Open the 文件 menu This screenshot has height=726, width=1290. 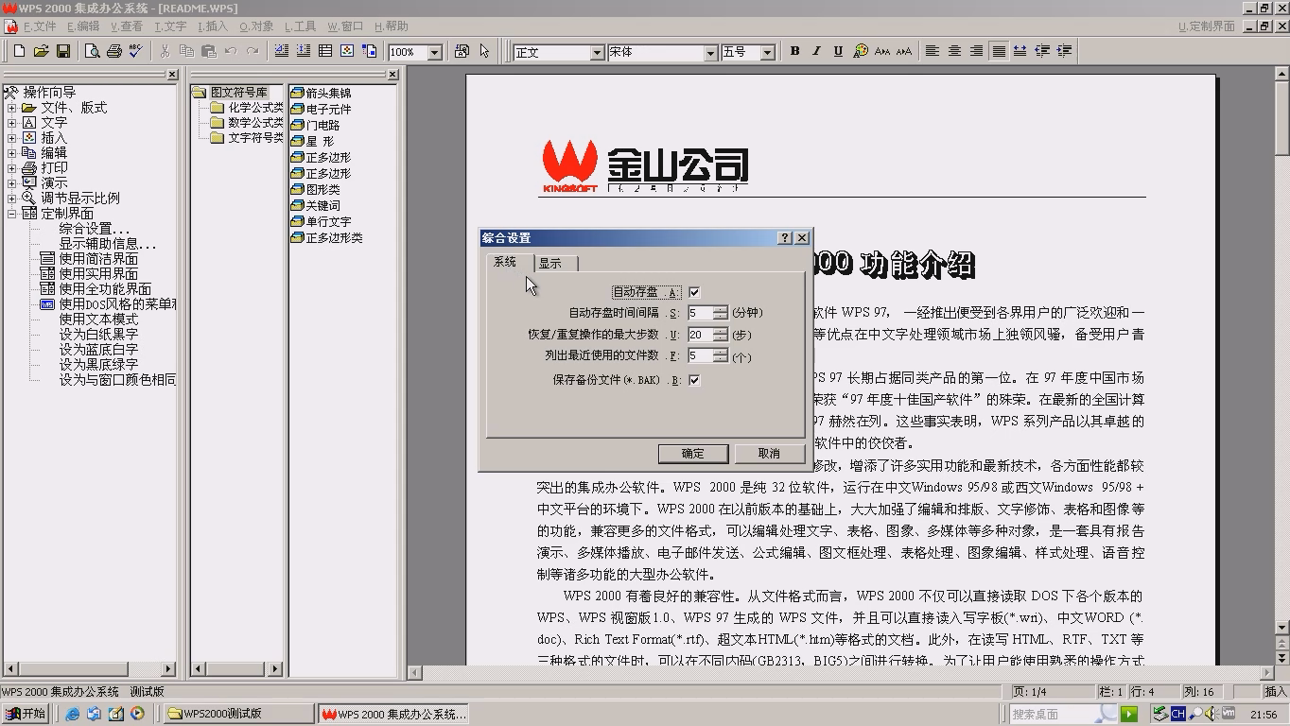click(x=40, y=26)
